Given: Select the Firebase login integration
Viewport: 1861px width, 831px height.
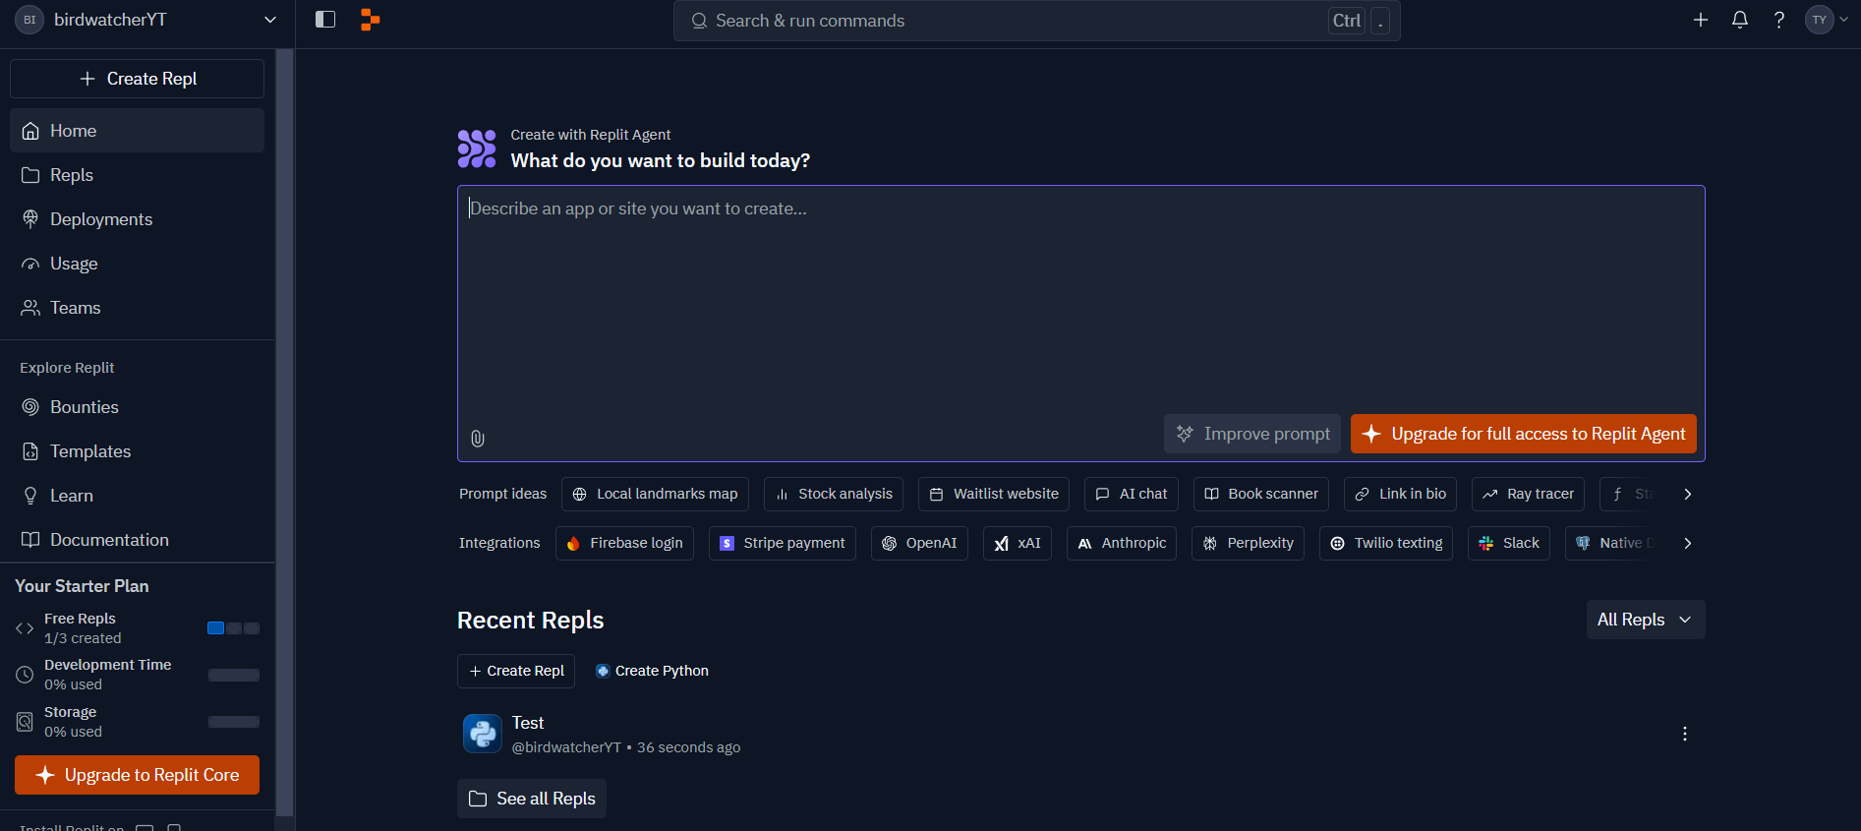Looking at the screenshot, I should point(624,543).
